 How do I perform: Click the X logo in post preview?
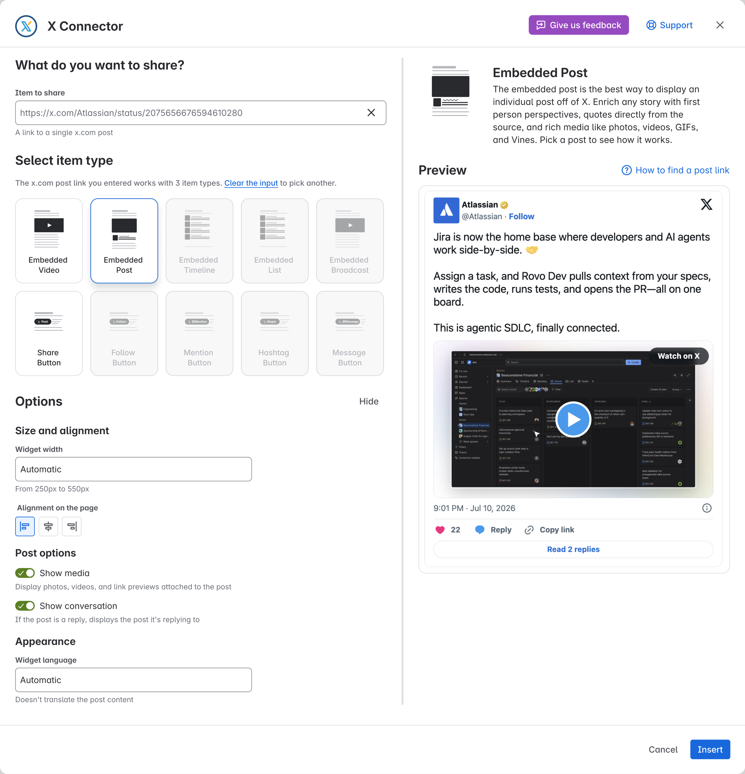[x=706, y=204]
